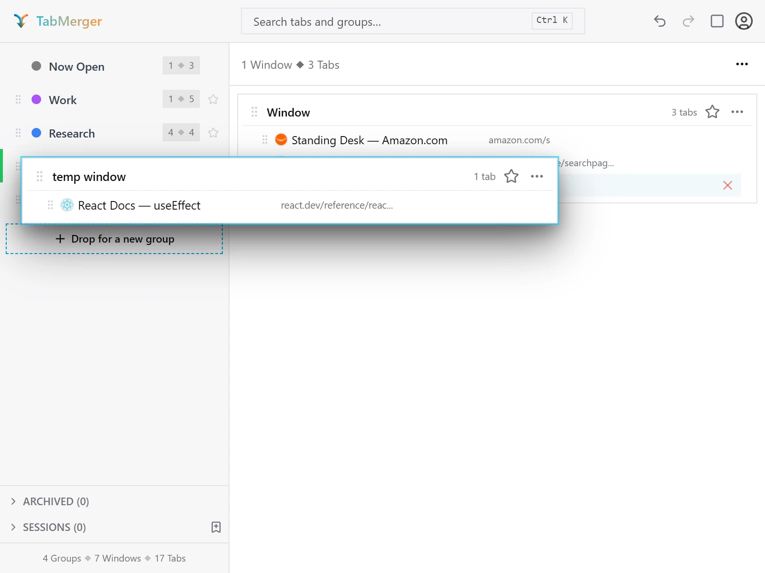Open Standing Desk — Amazon.com tab

(370, 140)
